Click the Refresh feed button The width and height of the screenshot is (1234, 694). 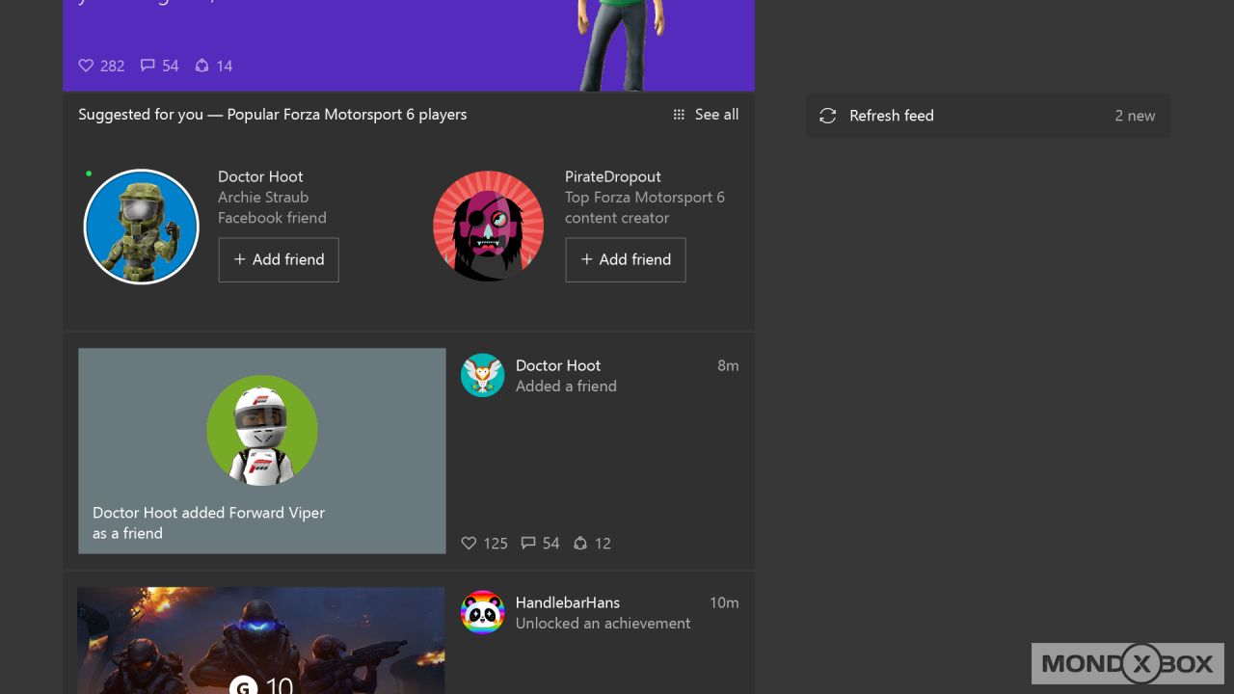point(891,116)
